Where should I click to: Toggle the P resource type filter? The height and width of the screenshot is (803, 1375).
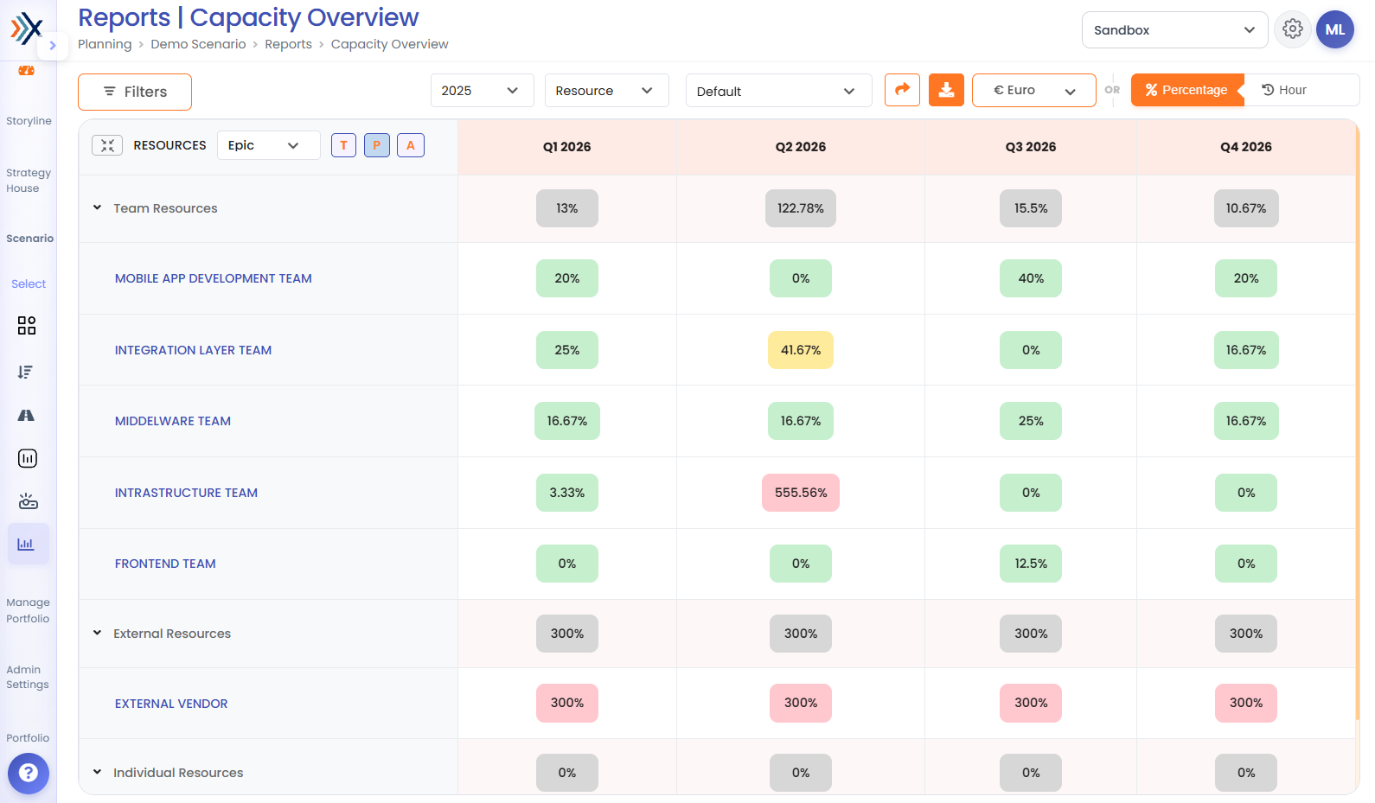click(x=377, y=145)
